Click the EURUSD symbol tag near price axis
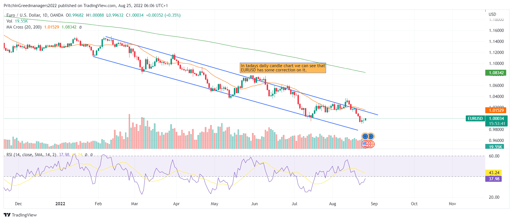513x221 pixels. coord(475,119)
